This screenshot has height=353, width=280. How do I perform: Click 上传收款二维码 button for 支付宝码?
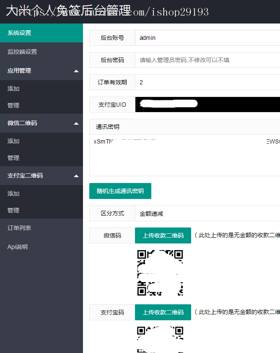[163, 312]
